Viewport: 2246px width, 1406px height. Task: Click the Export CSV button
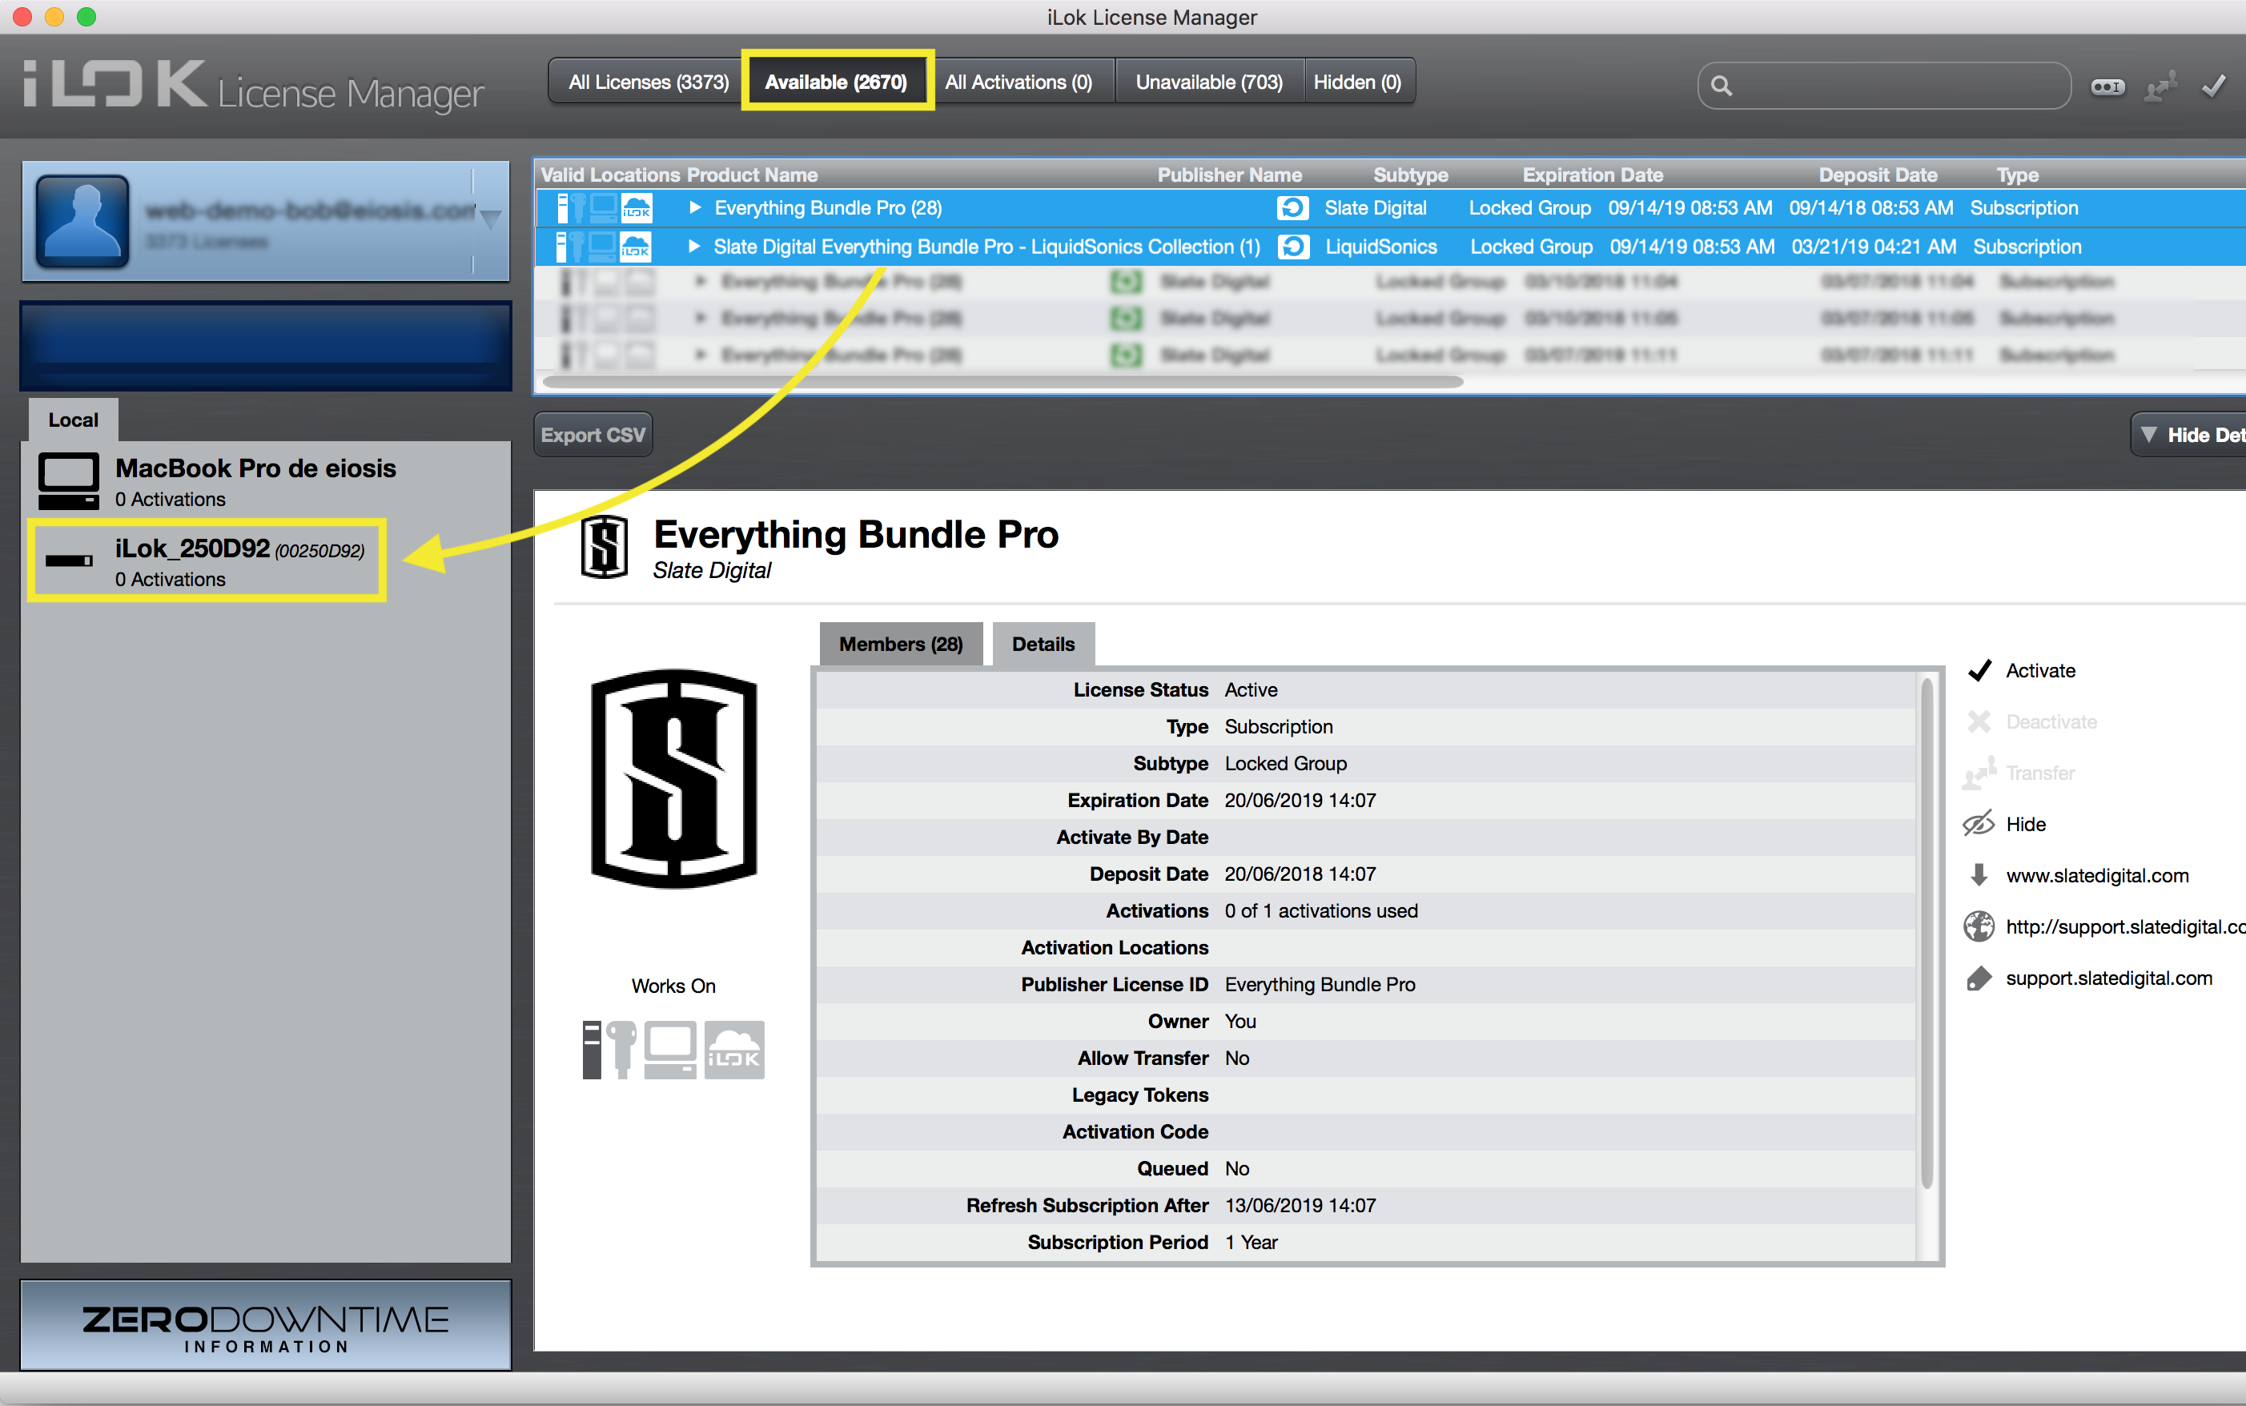pyautogui.click(x=593, y=434)
